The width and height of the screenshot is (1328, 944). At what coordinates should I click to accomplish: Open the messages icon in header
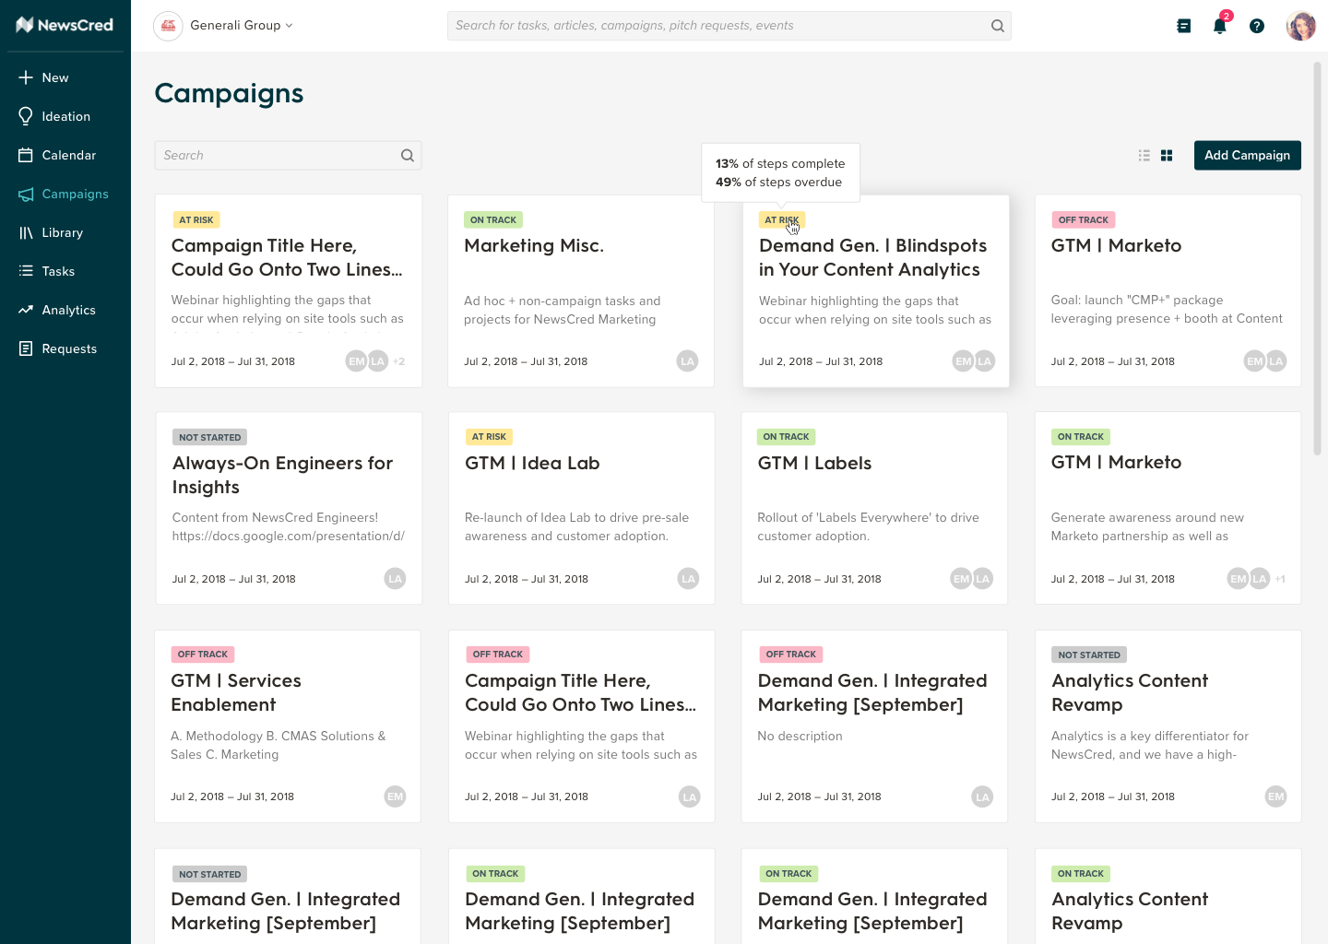(x=1183, y=26)
